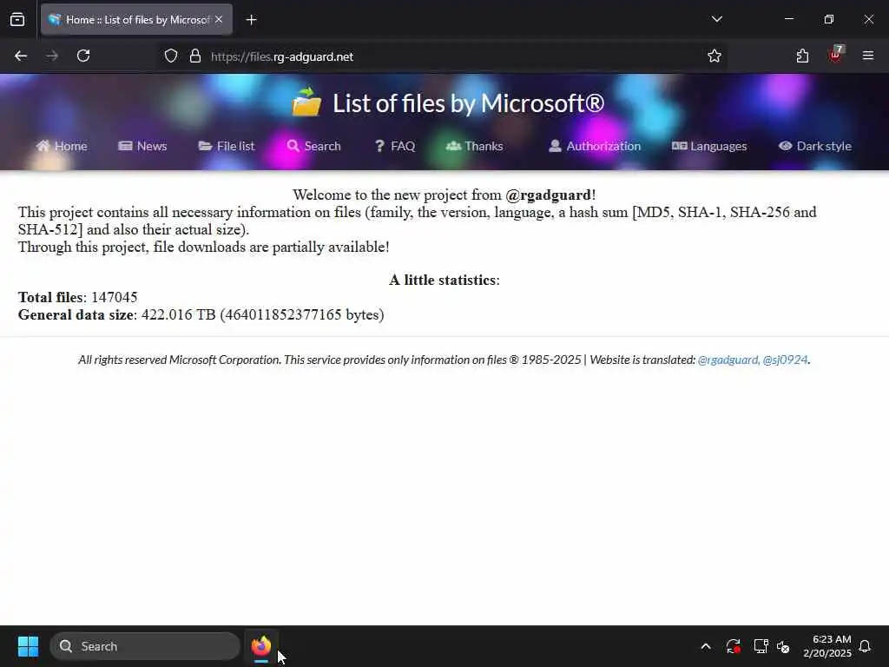Open the clock and calendar flyout
This screenshot has width=889, height=667.
827,646
